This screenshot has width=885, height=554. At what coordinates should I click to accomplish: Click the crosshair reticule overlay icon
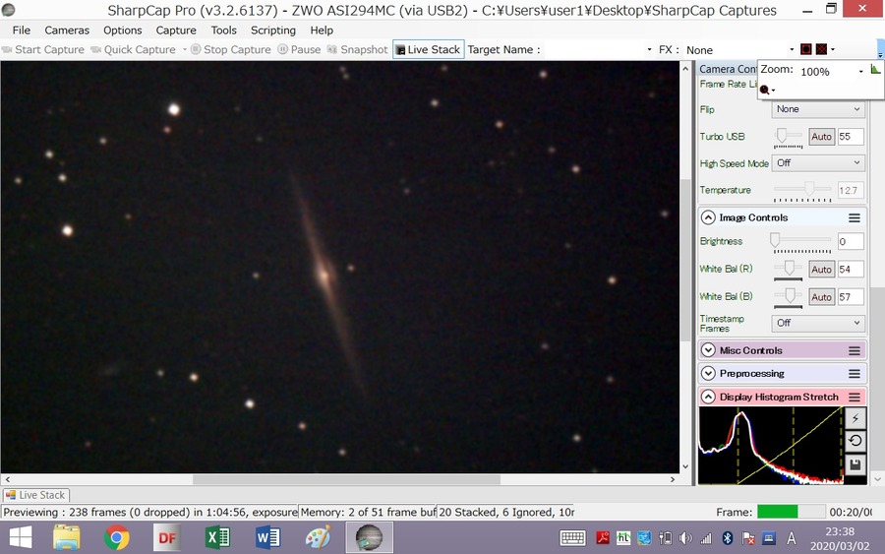pos(821,49)
